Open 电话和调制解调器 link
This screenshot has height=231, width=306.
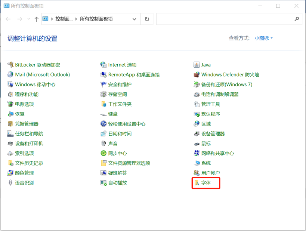220,94
